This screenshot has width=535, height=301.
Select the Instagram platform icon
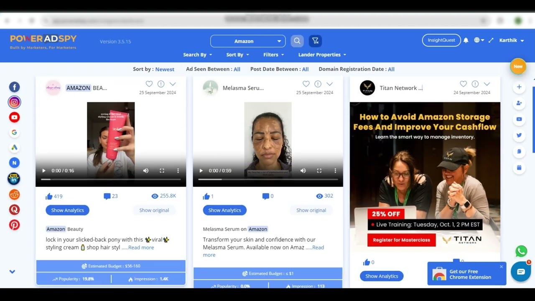pyautogui.click(x=14, y=102)
